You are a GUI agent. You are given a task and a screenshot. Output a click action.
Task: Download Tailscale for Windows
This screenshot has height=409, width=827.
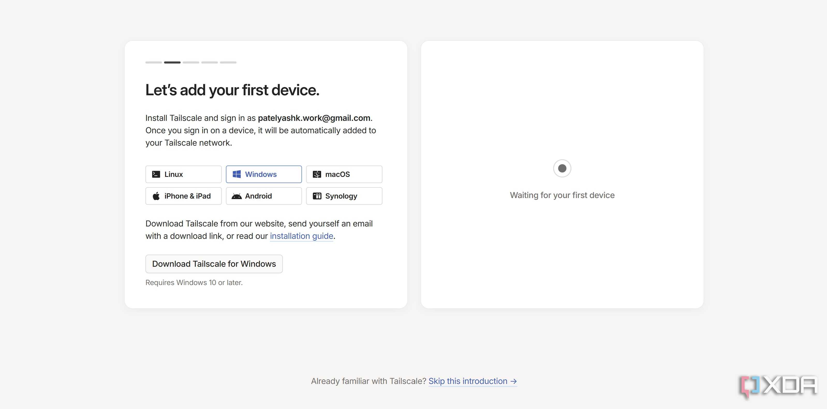tap(214, 264)
